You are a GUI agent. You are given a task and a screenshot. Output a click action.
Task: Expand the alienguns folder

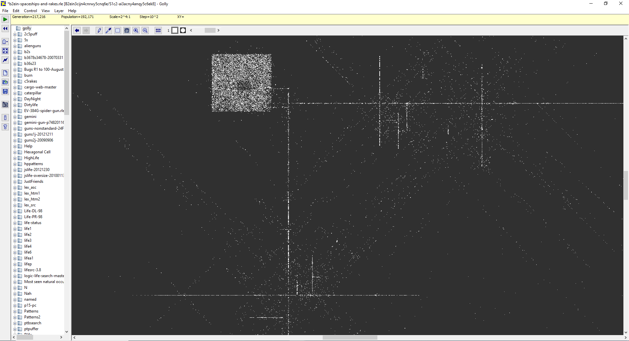coord(15,46)
